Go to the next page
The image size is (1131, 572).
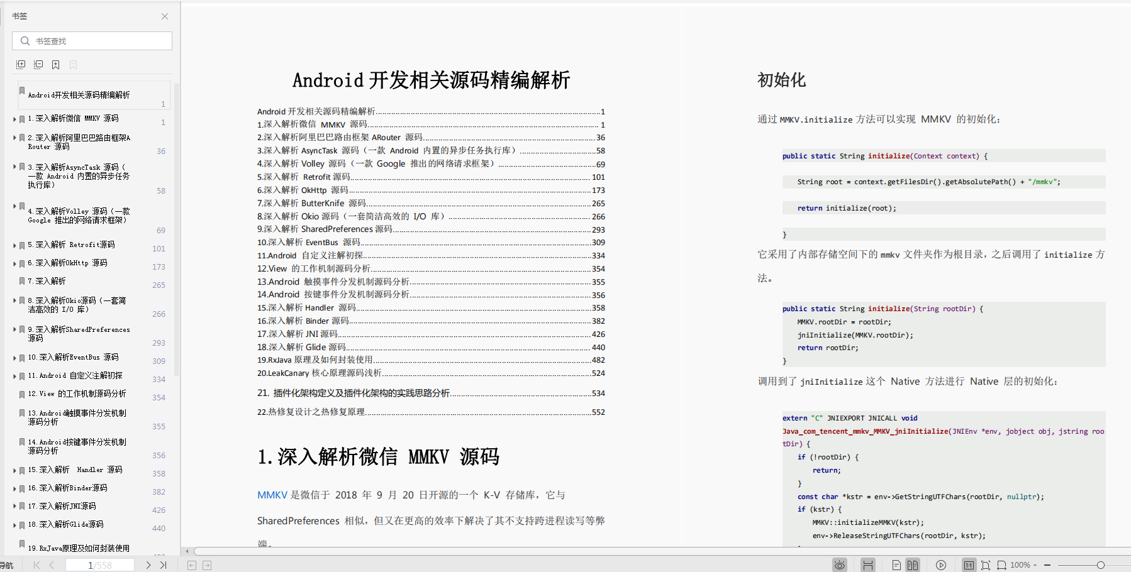(148, 564)
